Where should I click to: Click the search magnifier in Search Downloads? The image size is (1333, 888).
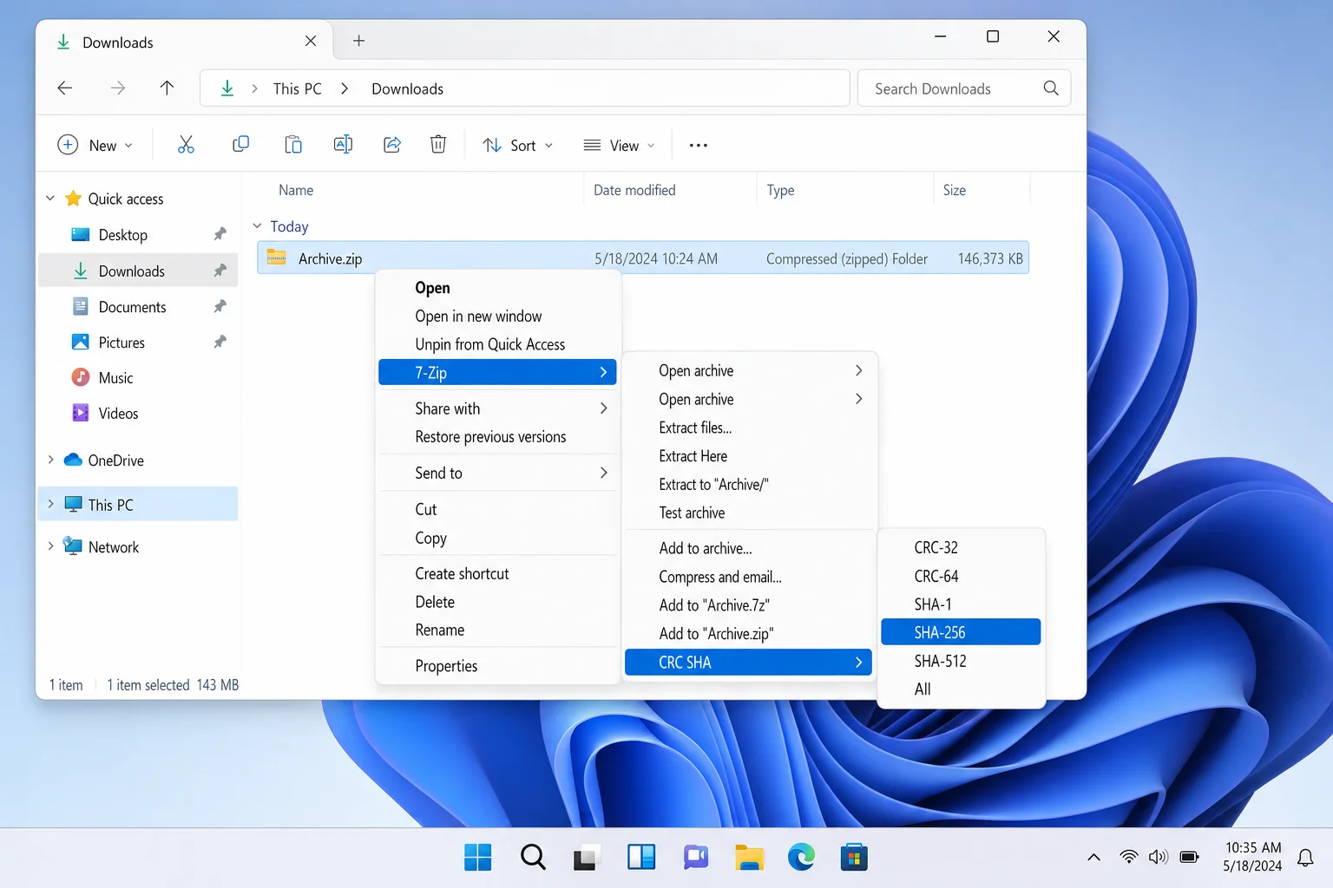[x=1050, y=88]
